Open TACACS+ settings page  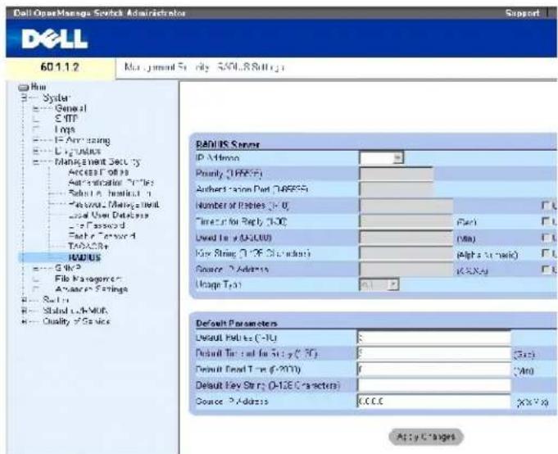pyautogui.click(x=88, y=246)
